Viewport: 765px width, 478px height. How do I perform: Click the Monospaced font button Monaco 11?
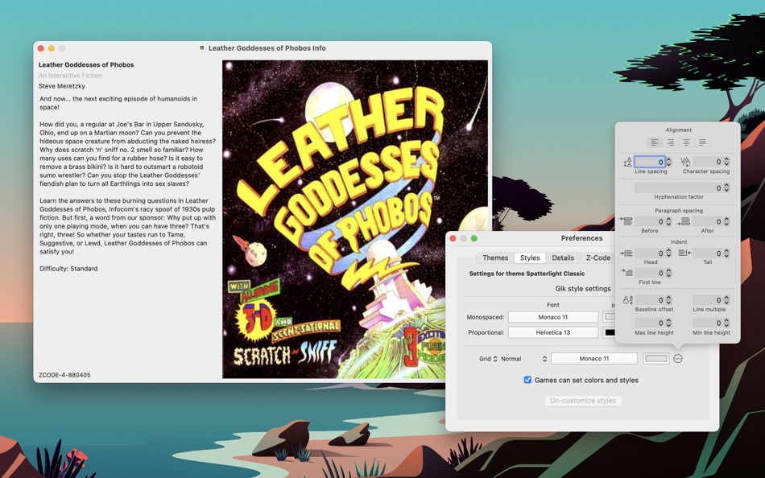(x=552, y=317)
